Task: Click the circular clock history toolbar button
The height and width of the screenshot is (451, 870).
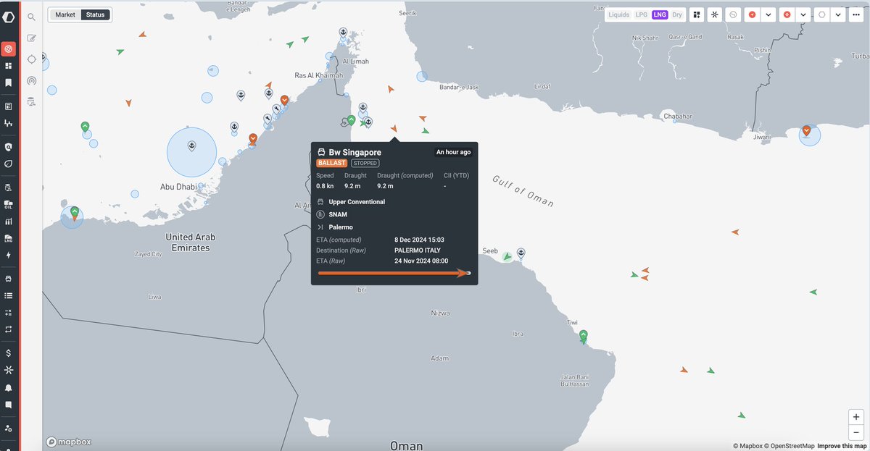Action: point(733,14)
